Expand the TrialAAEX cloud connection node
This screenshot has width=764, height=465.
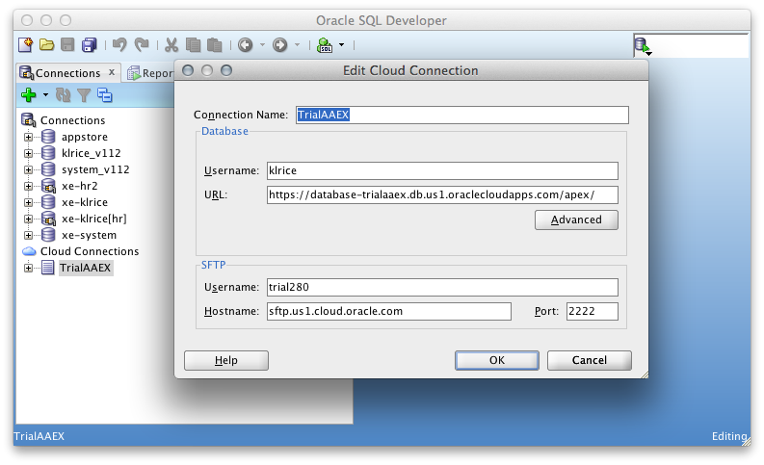click(28, 268)
